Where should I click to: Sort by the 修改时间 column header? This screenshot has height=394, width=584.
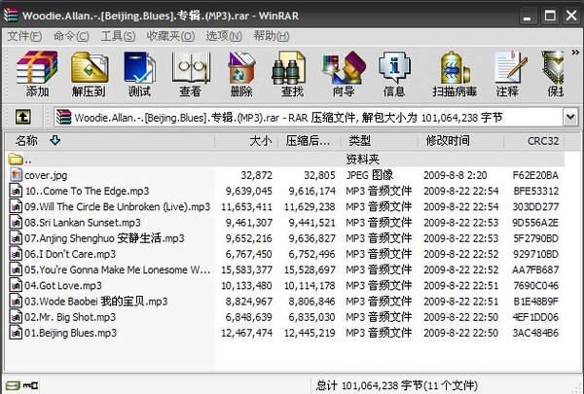tap(460, 141)
